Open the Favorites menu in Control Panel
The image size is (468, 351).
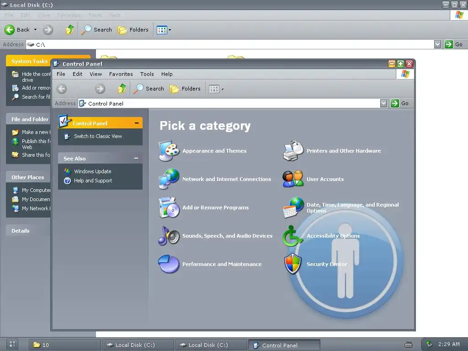[121, 74]
